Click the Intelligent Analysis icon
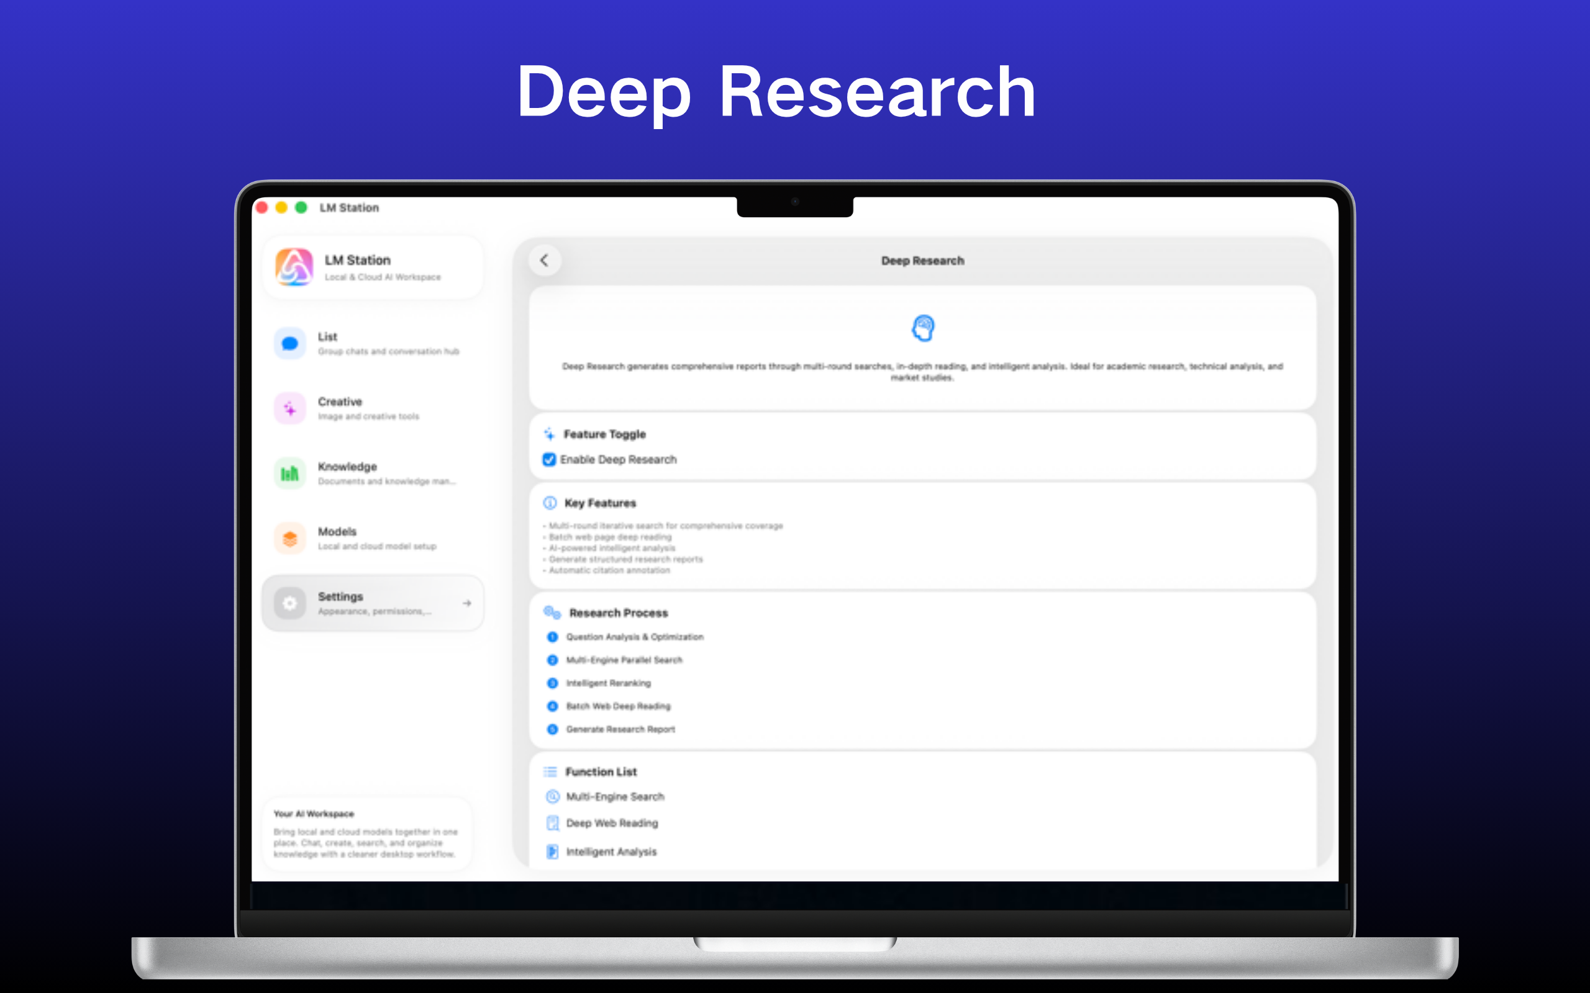Viewport: 1590px width, 993px height. 553,851
